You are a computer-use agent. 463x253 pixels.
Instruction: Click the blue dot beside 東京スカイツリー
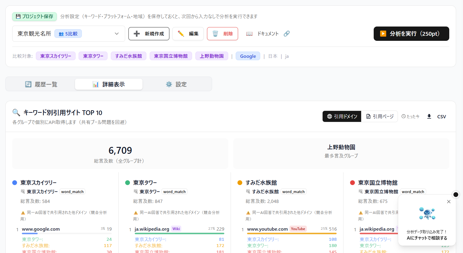(15, 183)
